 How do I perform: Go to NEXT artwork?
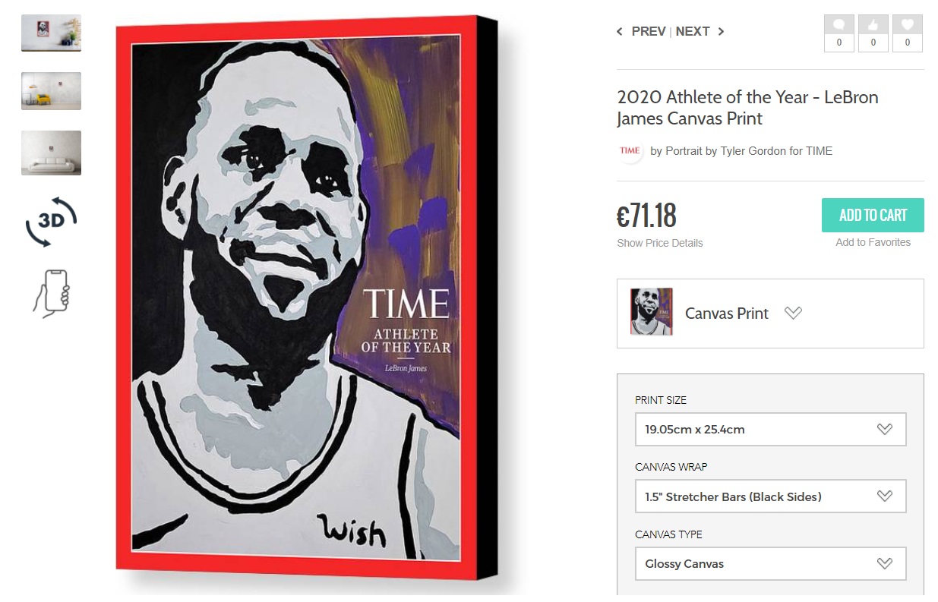(693, 31)
